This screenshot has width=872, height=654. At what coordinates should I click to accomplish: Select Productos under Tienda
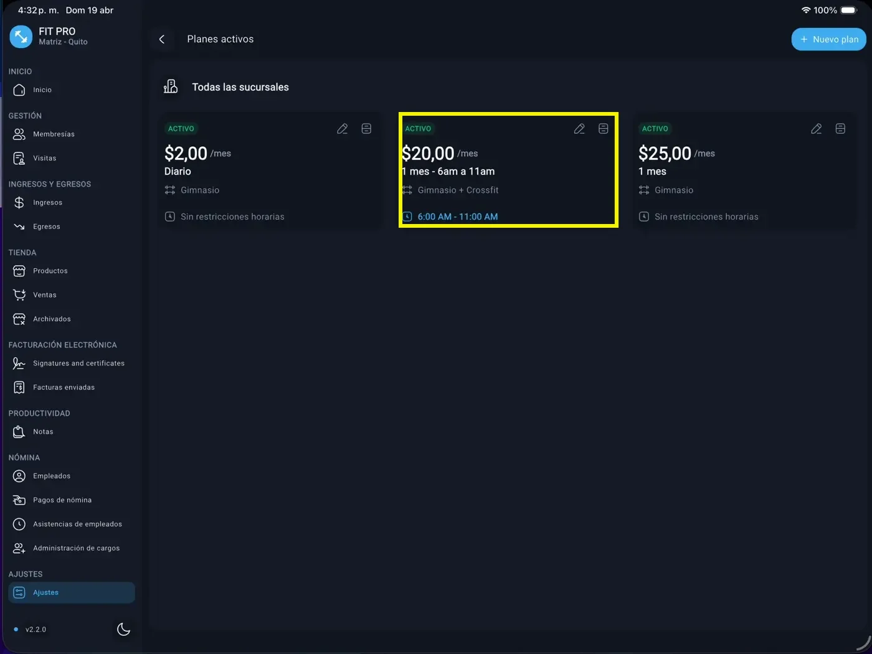pyautogui.click(x=50, y=271)
